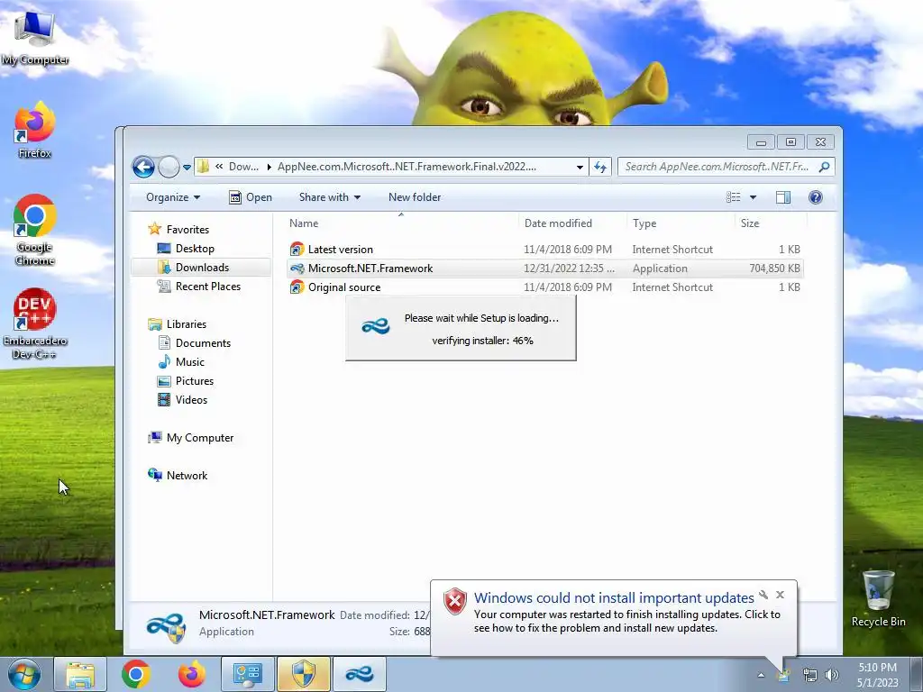Screen dimensions: 923x692
Task: Open the view options dropdown arrow
Action: tap(753, 197)
